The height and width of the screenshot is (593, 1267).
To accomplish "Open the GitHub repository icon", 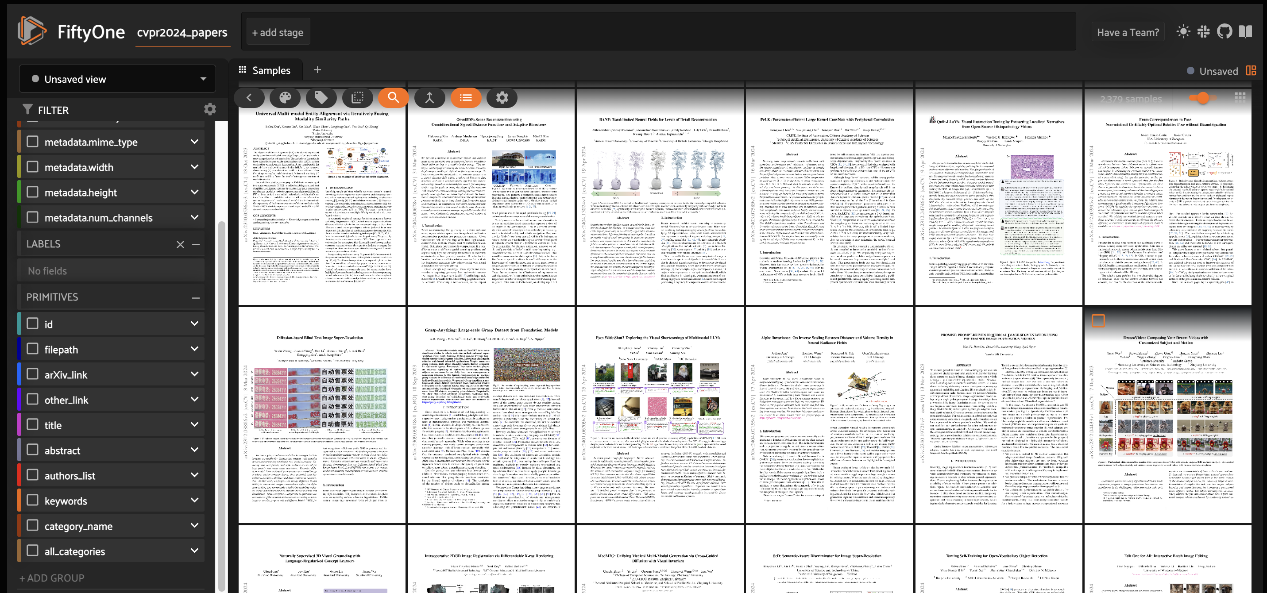I will tap(1224, 32).
